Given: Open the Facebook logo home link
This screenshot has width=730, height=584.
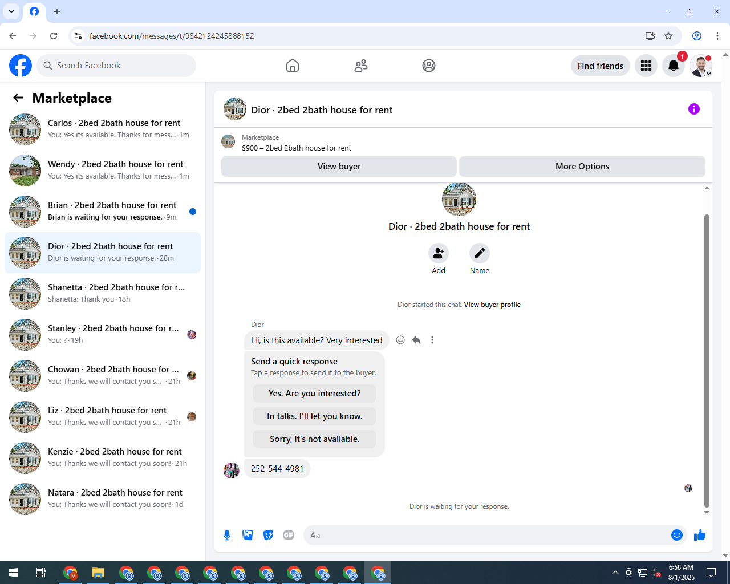Looking at the screenshot, I should pos(21,66).
